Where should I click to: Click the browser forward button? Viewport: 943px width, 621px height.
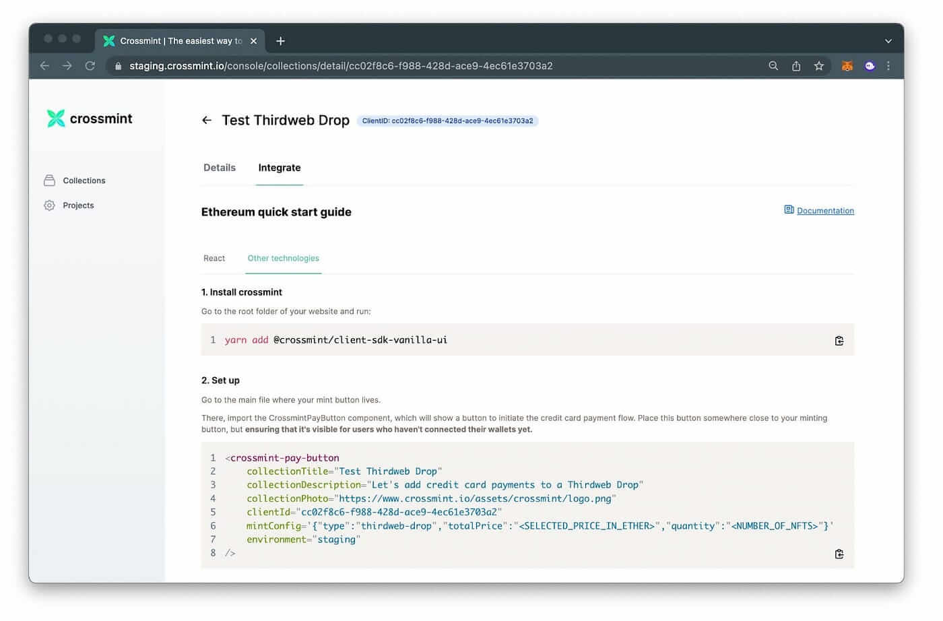[67, 66]
